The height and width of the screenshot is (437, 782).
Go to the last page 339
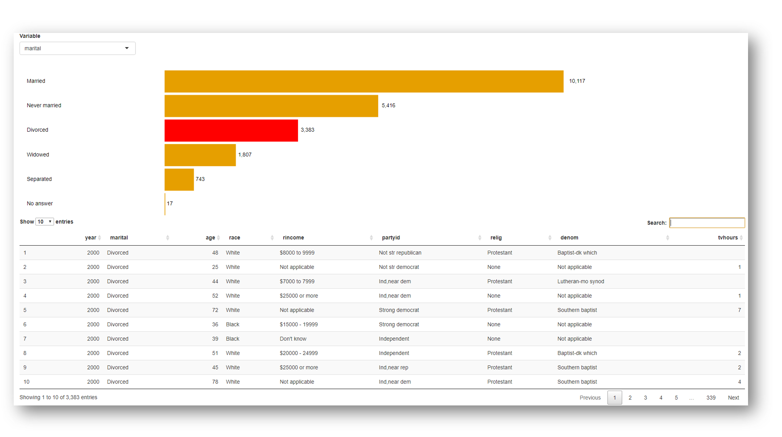click(x=711, y=397)
